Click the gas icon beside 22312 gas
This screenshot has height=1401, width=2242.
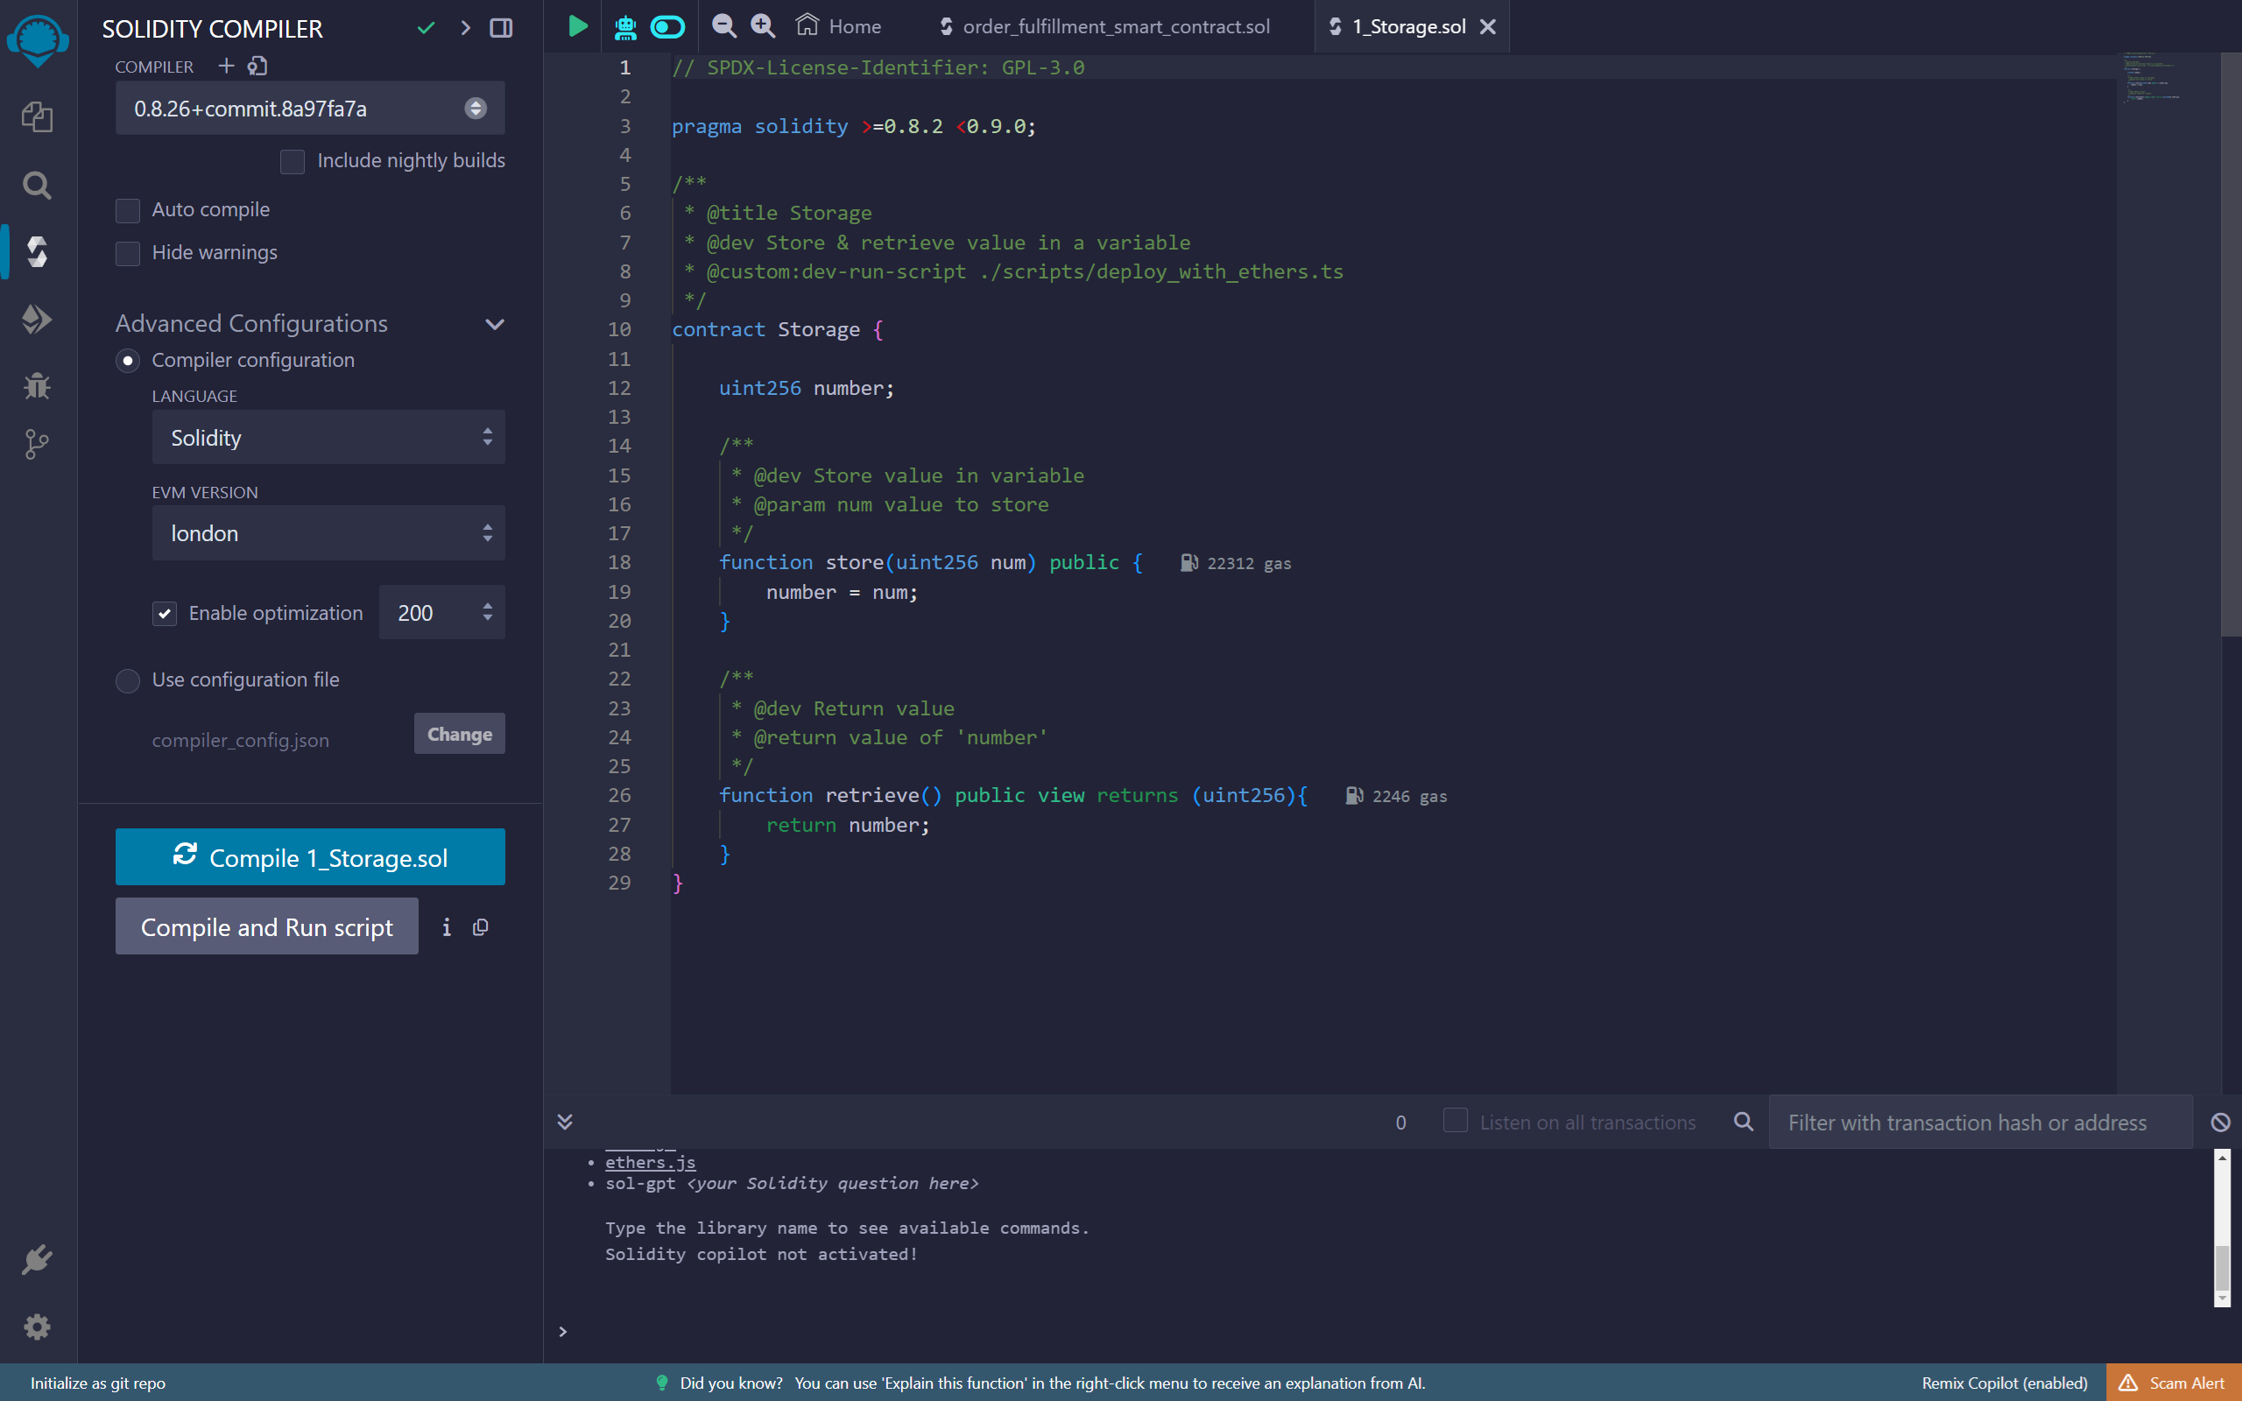pyautogui.click(x=1189, y=563)
